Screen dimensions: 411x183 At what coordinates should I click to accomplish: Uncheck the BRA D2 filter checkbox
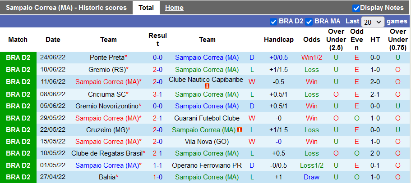coord(273,22)
